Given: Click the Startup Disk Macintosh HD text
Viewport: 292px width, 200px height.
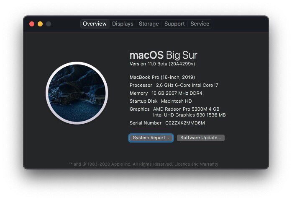Looking at the screenshot, I should (x=161, y=101).
